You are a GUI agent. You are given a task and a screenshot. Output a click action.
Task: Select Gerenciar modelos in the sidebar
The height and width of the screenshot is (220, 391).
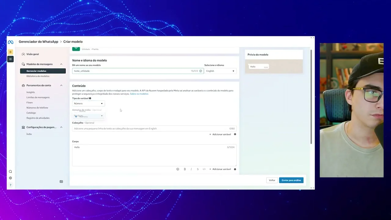43,71
